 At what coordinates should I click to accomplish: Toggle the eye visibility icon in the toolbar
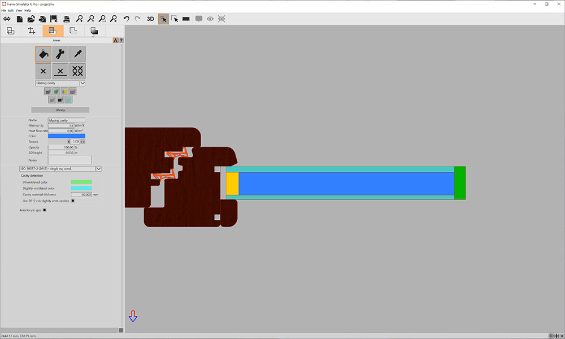pyautogui.click(x=211, y=19)
